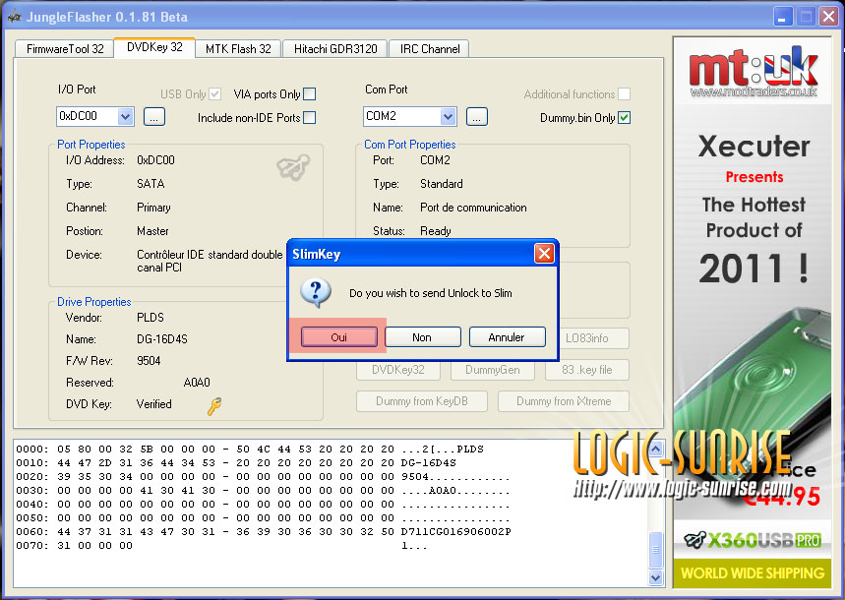Toggle the Additional functions checkbox
Viewport: 845px width, 600px height.
624,93
